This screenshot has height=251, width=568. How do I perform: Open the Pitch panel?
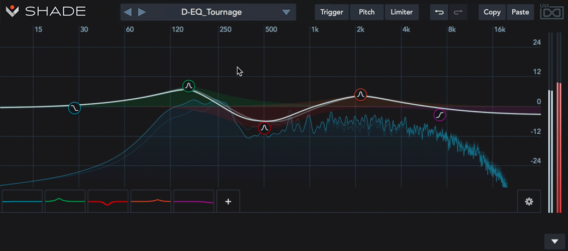click(366, 12)
